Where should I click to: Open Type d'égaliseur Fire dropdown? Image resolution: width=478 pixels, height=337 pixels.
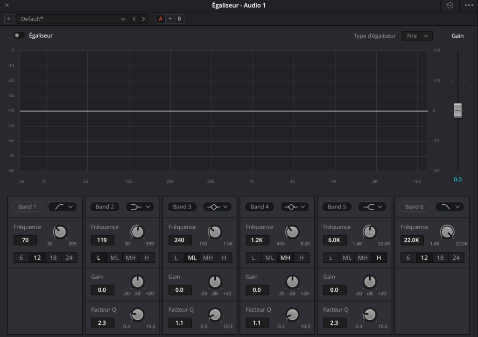click(417, 36)
